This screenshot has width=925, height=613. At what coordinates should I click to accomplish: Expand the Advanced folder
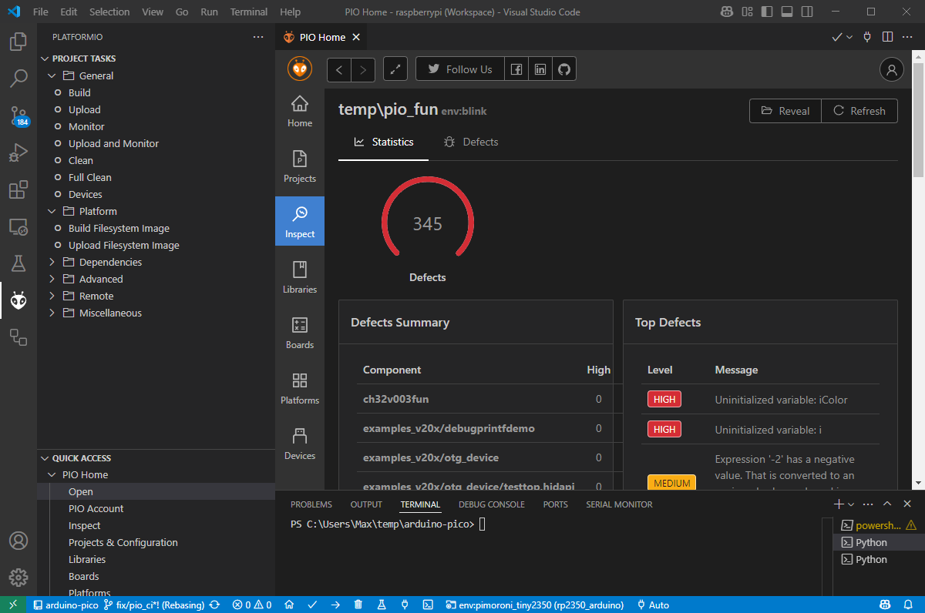coord(52,279)
